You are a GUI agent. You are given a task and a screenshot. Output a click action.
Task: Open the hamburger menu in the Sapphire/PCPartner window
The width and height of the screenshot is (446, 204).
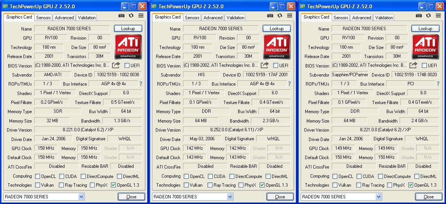(438, 15)
